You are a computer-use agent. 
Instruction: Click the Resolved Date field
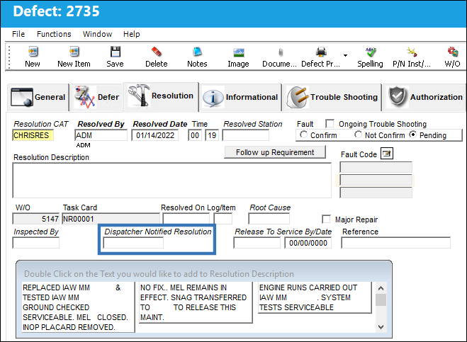pos(155,135)
